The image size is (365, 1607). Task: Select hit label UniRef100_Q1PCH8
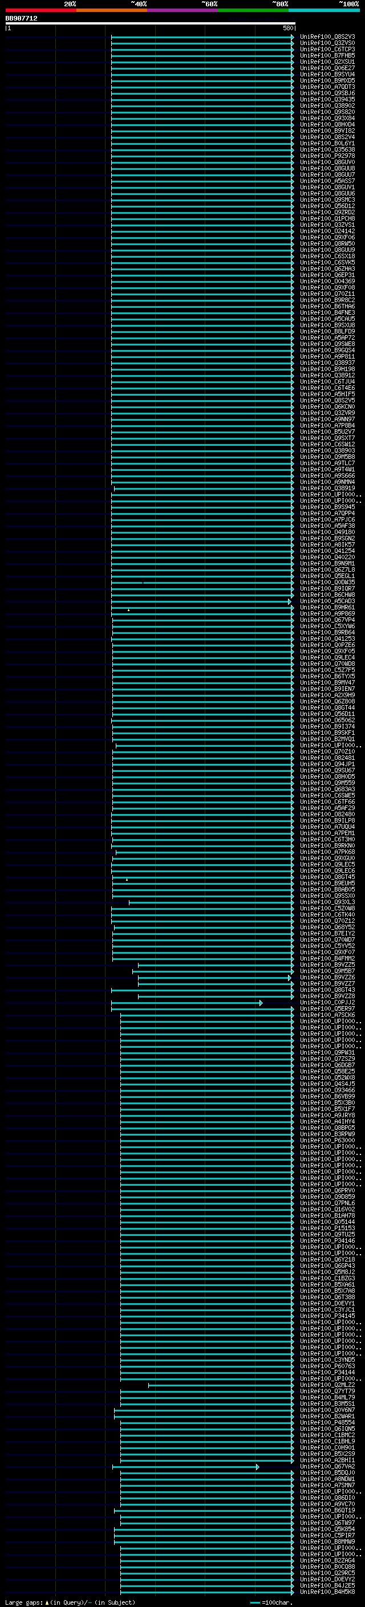tap(327, 218)
